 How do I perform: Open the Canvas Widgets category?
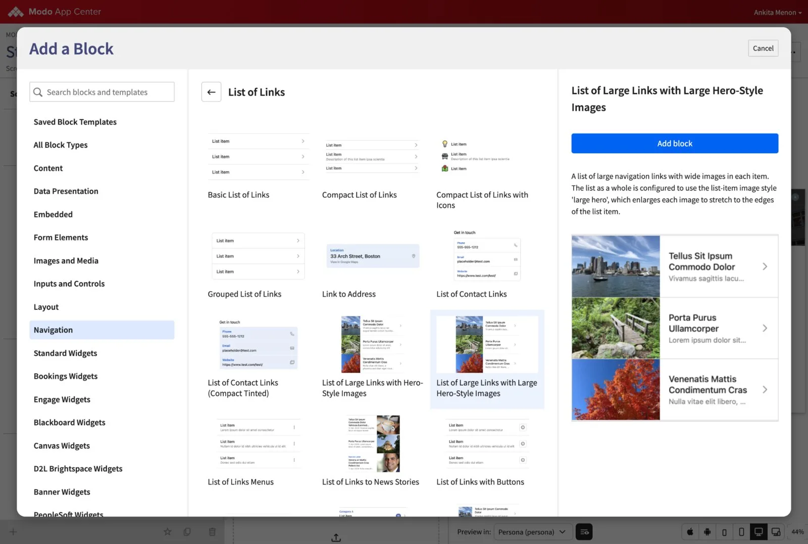tap(102, 446)
